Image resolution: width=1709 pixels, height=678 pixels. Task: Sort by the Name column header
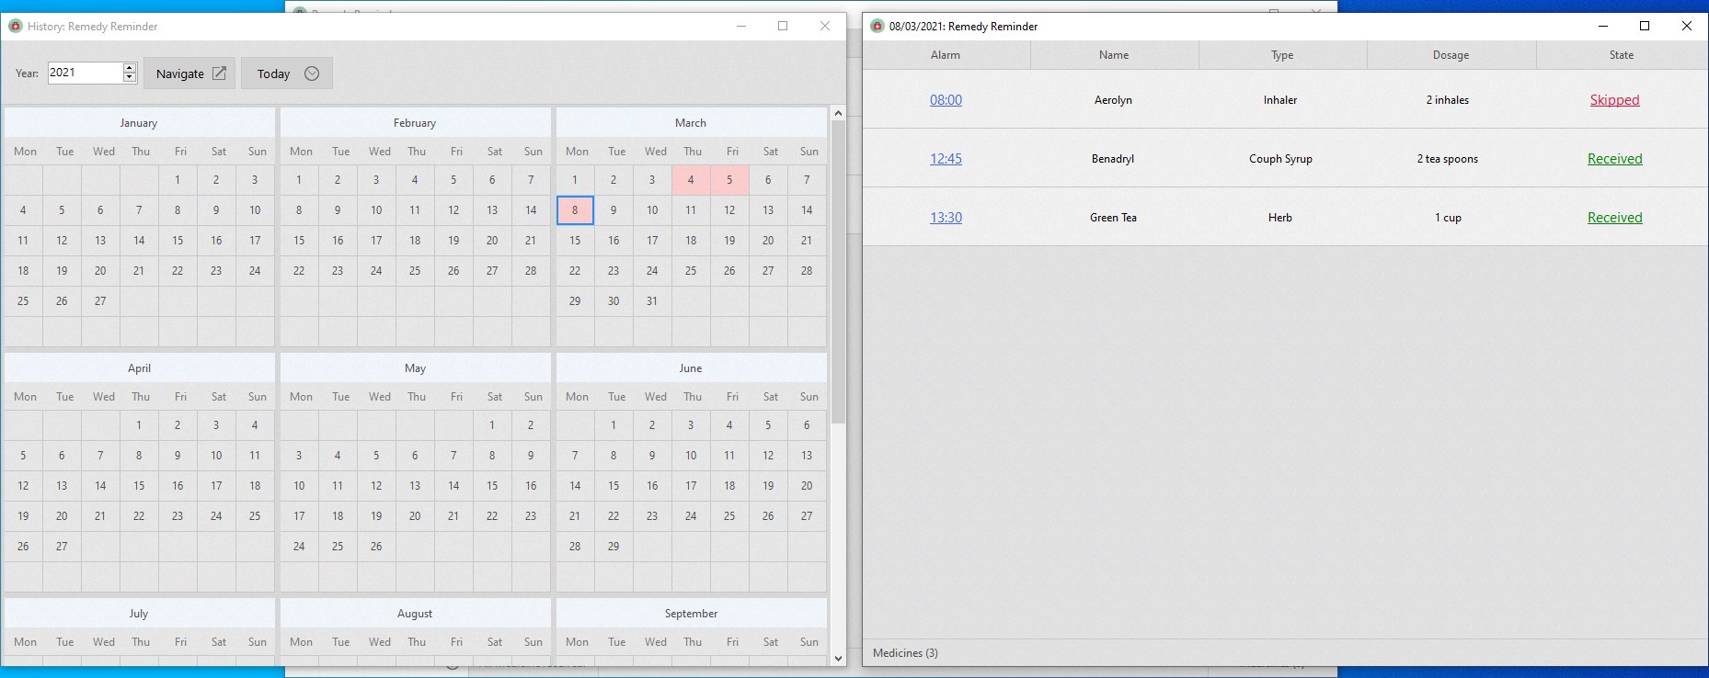[1114, 55]
